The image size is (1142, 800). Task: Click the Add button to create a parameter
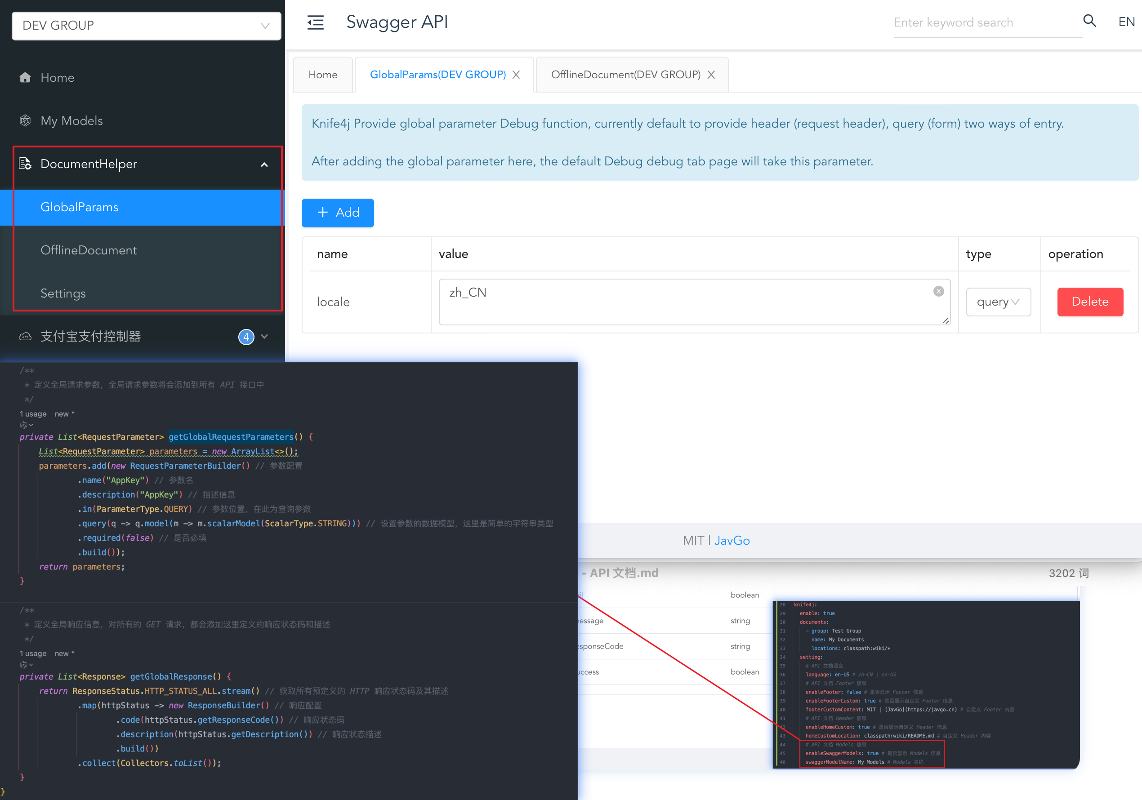click(x=338, y=213)
